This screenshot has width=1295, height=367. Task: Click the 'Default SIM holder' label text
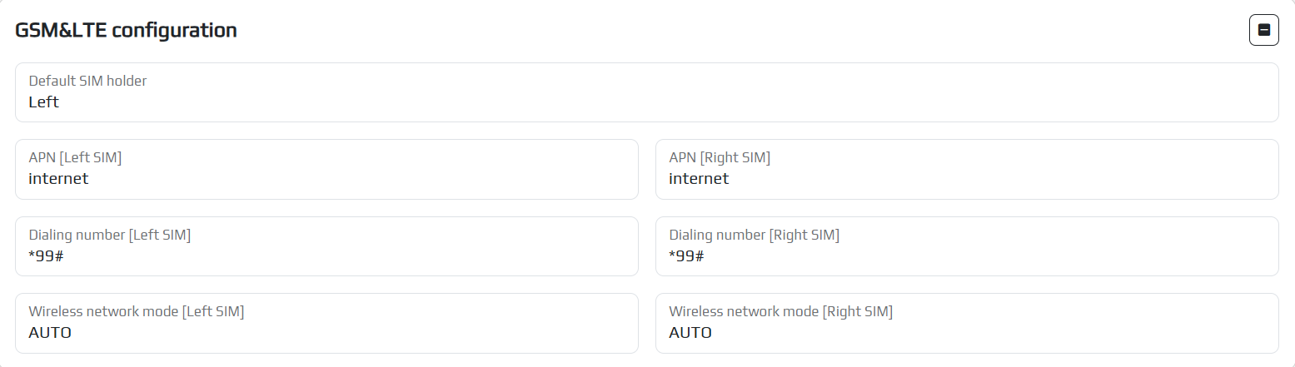87,81
